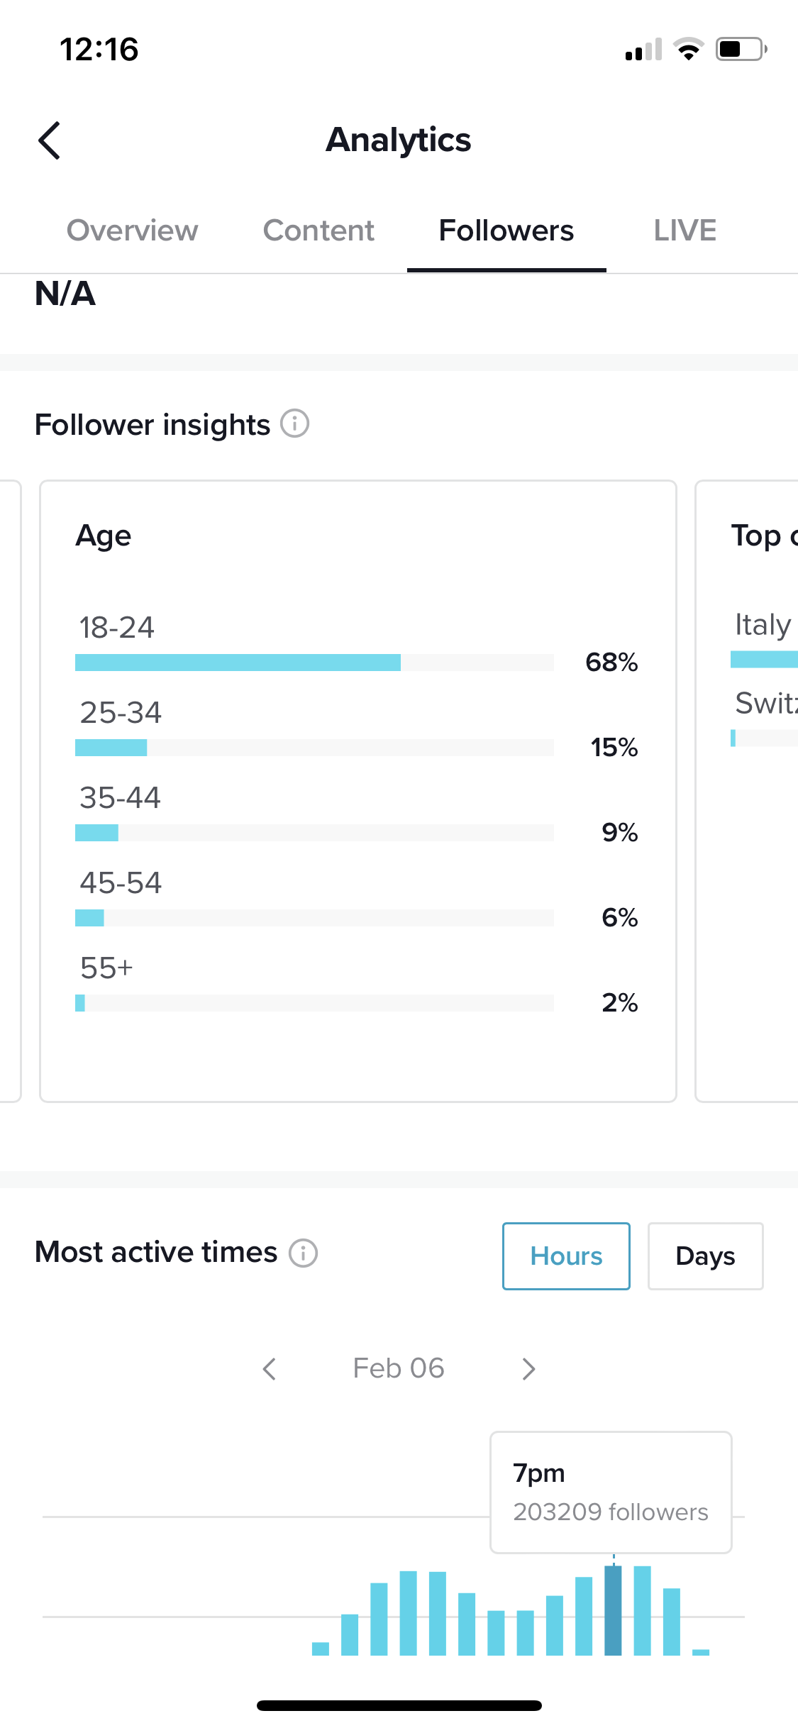This screenshot has width=798, height=1728.
Task: Switch to the Content tab
Action: (x=318, y=231)
